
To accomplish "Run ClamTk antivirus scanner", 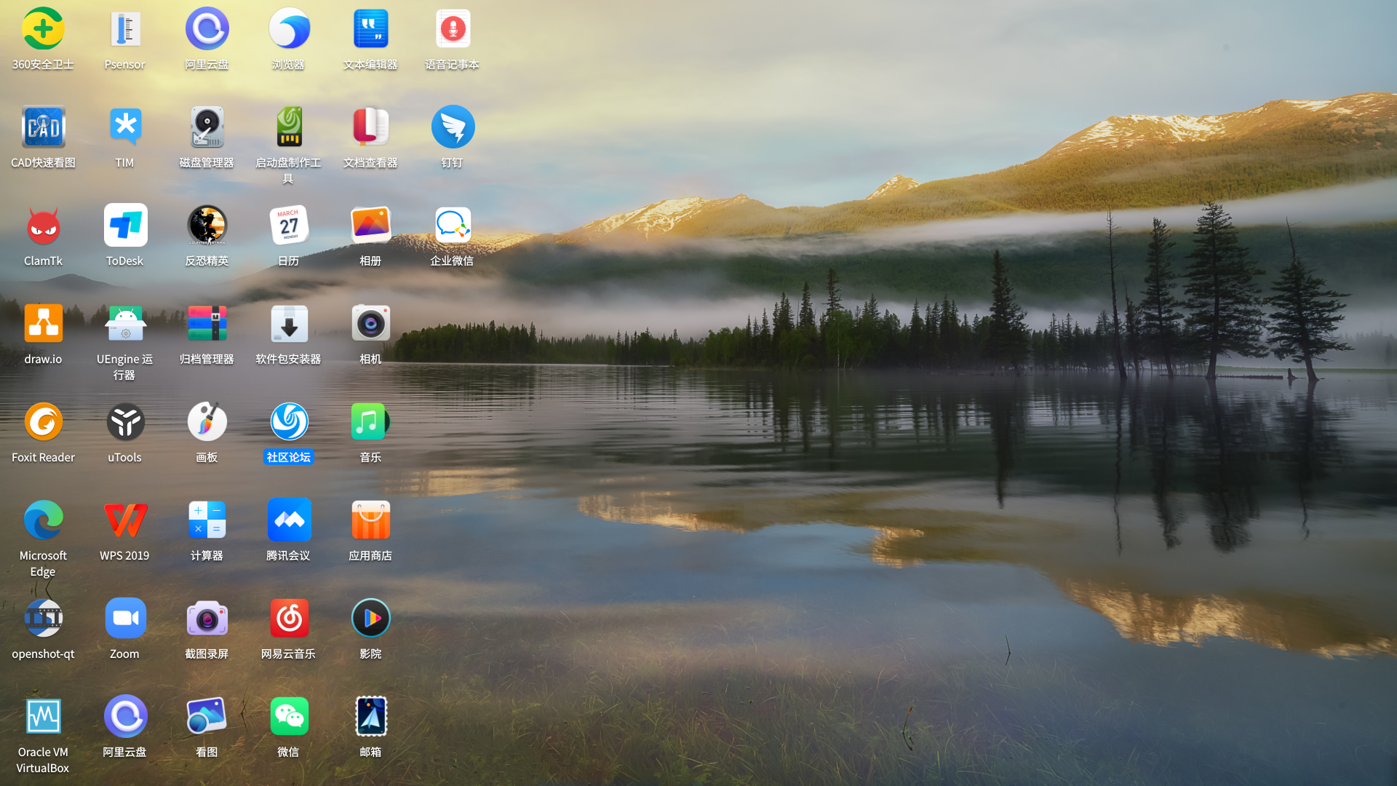I will (43, 225).
